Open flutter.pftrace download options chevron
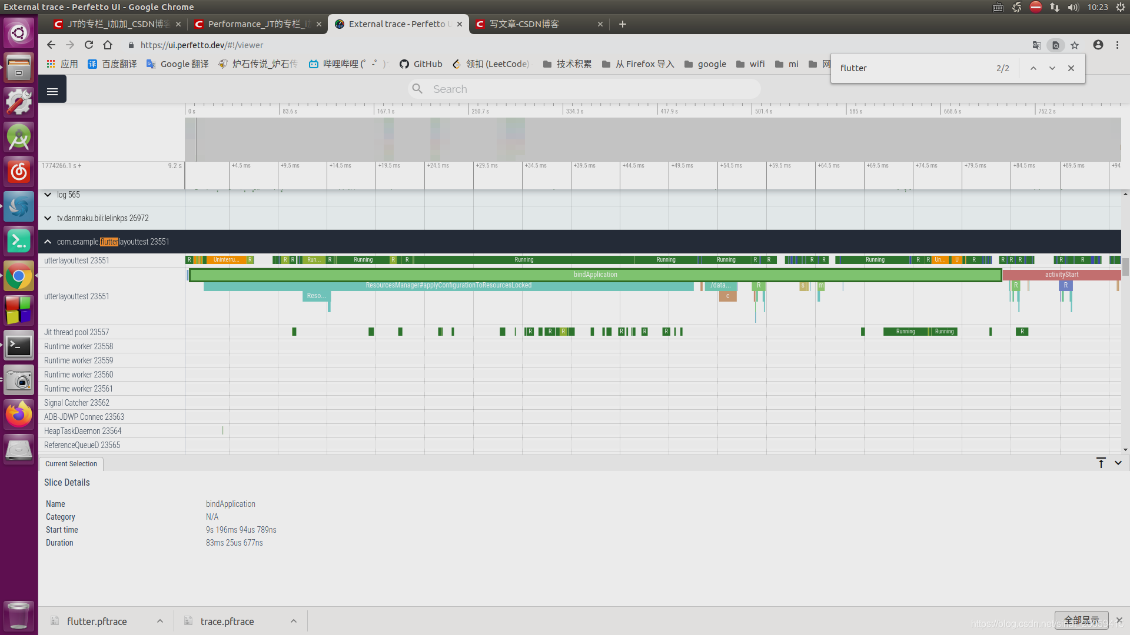Image resolution: width=1130 pixels, height=635 pixels. click(x=160, y=621)
